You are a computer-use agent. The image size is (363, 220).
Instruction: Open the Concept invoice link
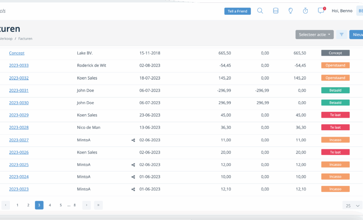coord(17,53)
